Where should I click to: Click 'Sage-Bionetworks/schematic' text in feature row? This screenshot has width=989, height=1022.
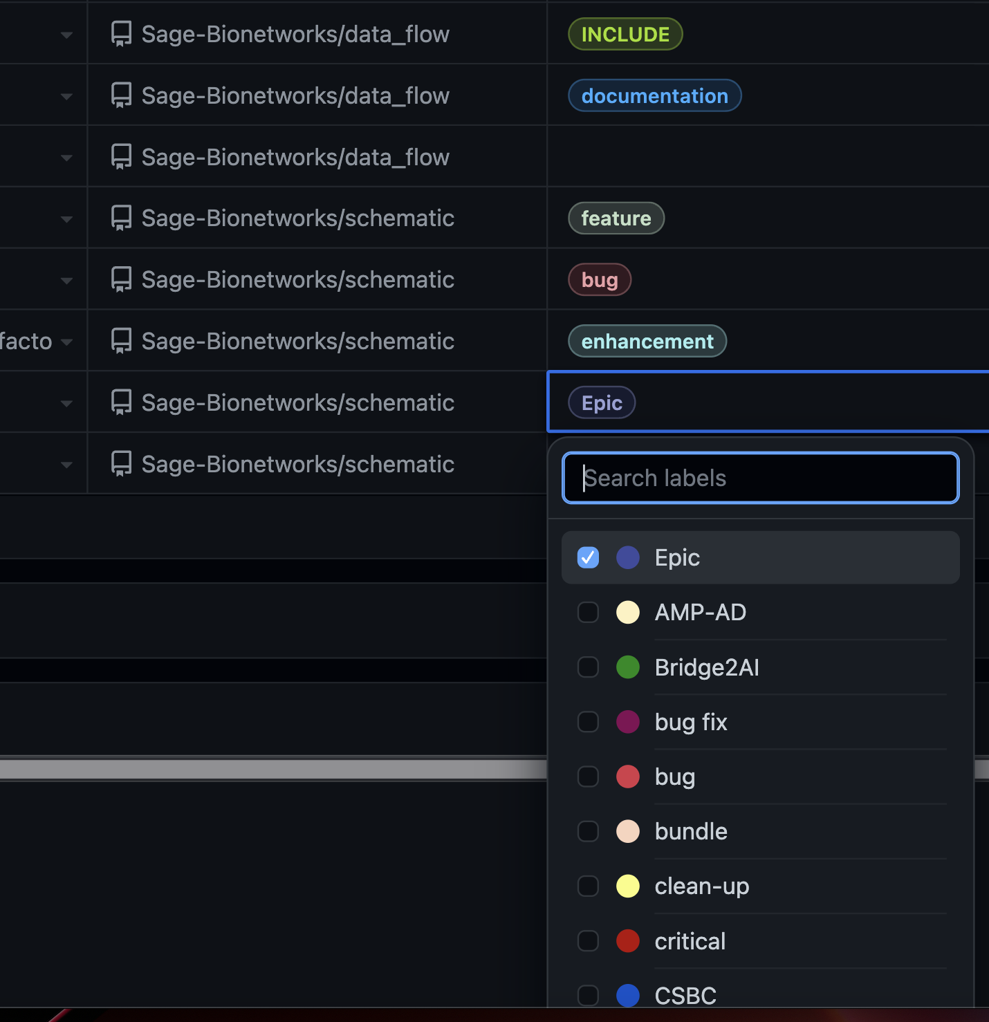pyautogui.click(x=298, y=218)
